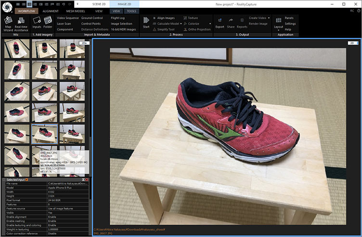362x237 pixels.
Task: Click the shoe image in the 2D viewport
Action: (228, 136)
